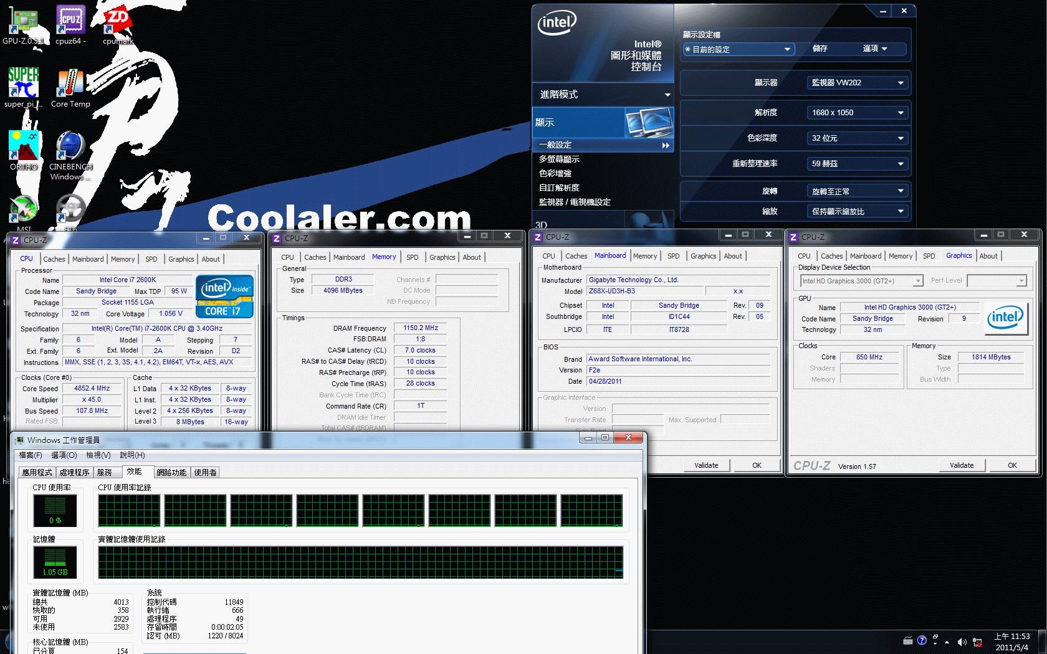Select 色彩增強 in the Intel panel sidebar
Image resolution: width=1047 pixels, height=654 pixels.
click(555, 174)
